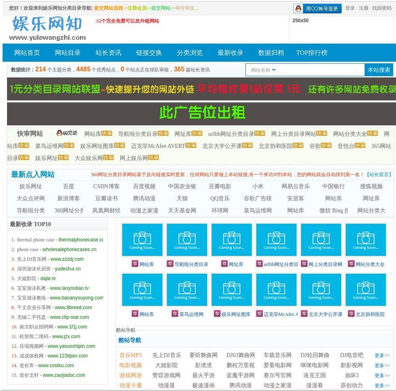Screen dimensions: 396x391
Task: Click inside the site search text field
Action: [x=321, y=70]
